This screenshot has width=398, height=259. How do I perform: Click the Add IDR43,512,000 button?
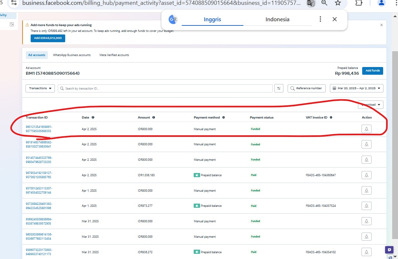tap(48, 38)
